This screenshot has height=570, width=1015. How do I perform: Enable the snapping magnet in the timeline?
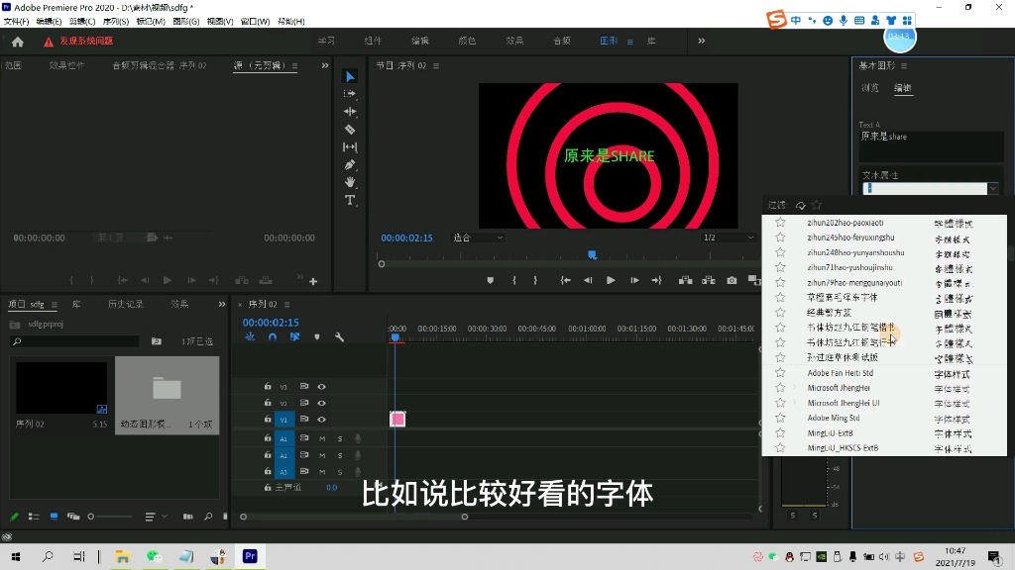(273, 337)
